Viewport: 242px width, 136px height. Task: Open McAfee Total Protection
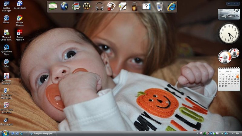[x=6, y=108]
